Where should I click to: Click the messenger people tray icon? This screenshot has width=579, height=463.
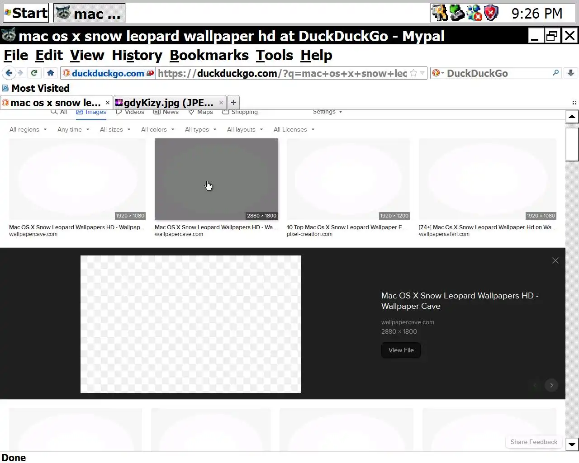pos(474,13)
